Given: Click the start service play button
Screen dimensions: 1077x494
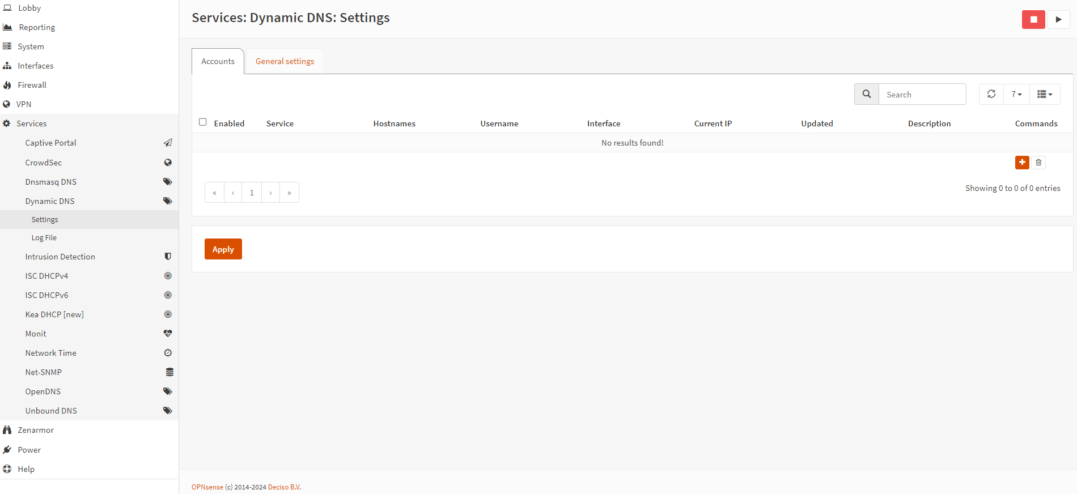Looking at the screenshot, I should 1058,19.
